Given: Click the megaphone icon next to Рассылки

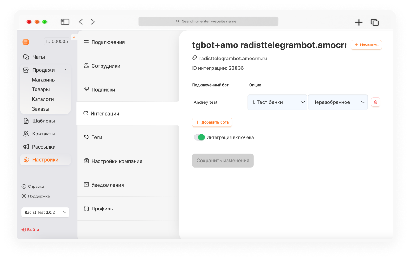Looking at the screenshot, I should coord(26,147).
